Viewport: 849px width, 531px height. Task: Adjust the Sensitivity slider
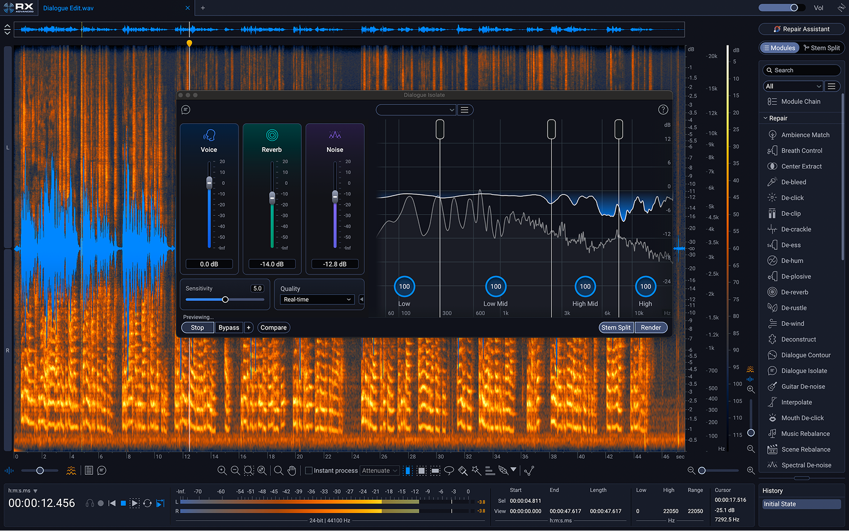(225, 300)
